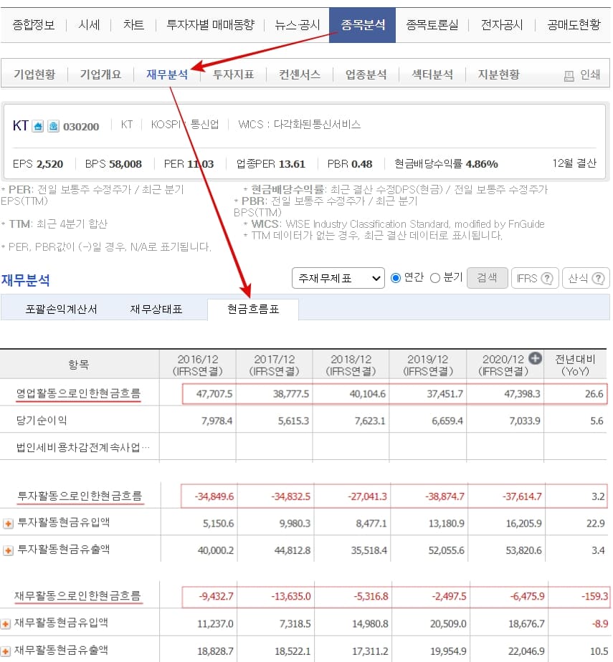Expand the 투자활동현금유출액 row

coord(8,550)
